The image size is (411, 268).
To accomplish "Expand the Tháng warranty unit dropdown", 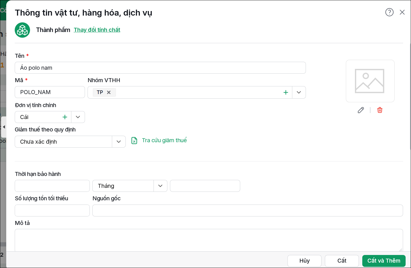I will point(160,186).
